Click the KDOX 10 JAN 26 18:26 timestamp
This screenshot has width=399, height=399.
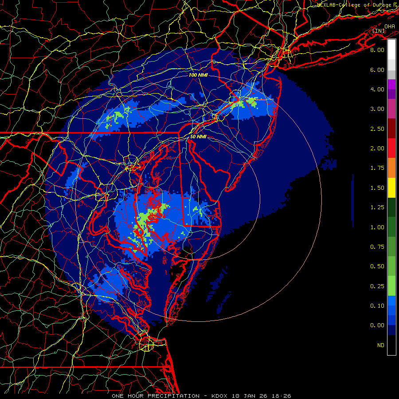pyautogui.click(x=251, y=396)
